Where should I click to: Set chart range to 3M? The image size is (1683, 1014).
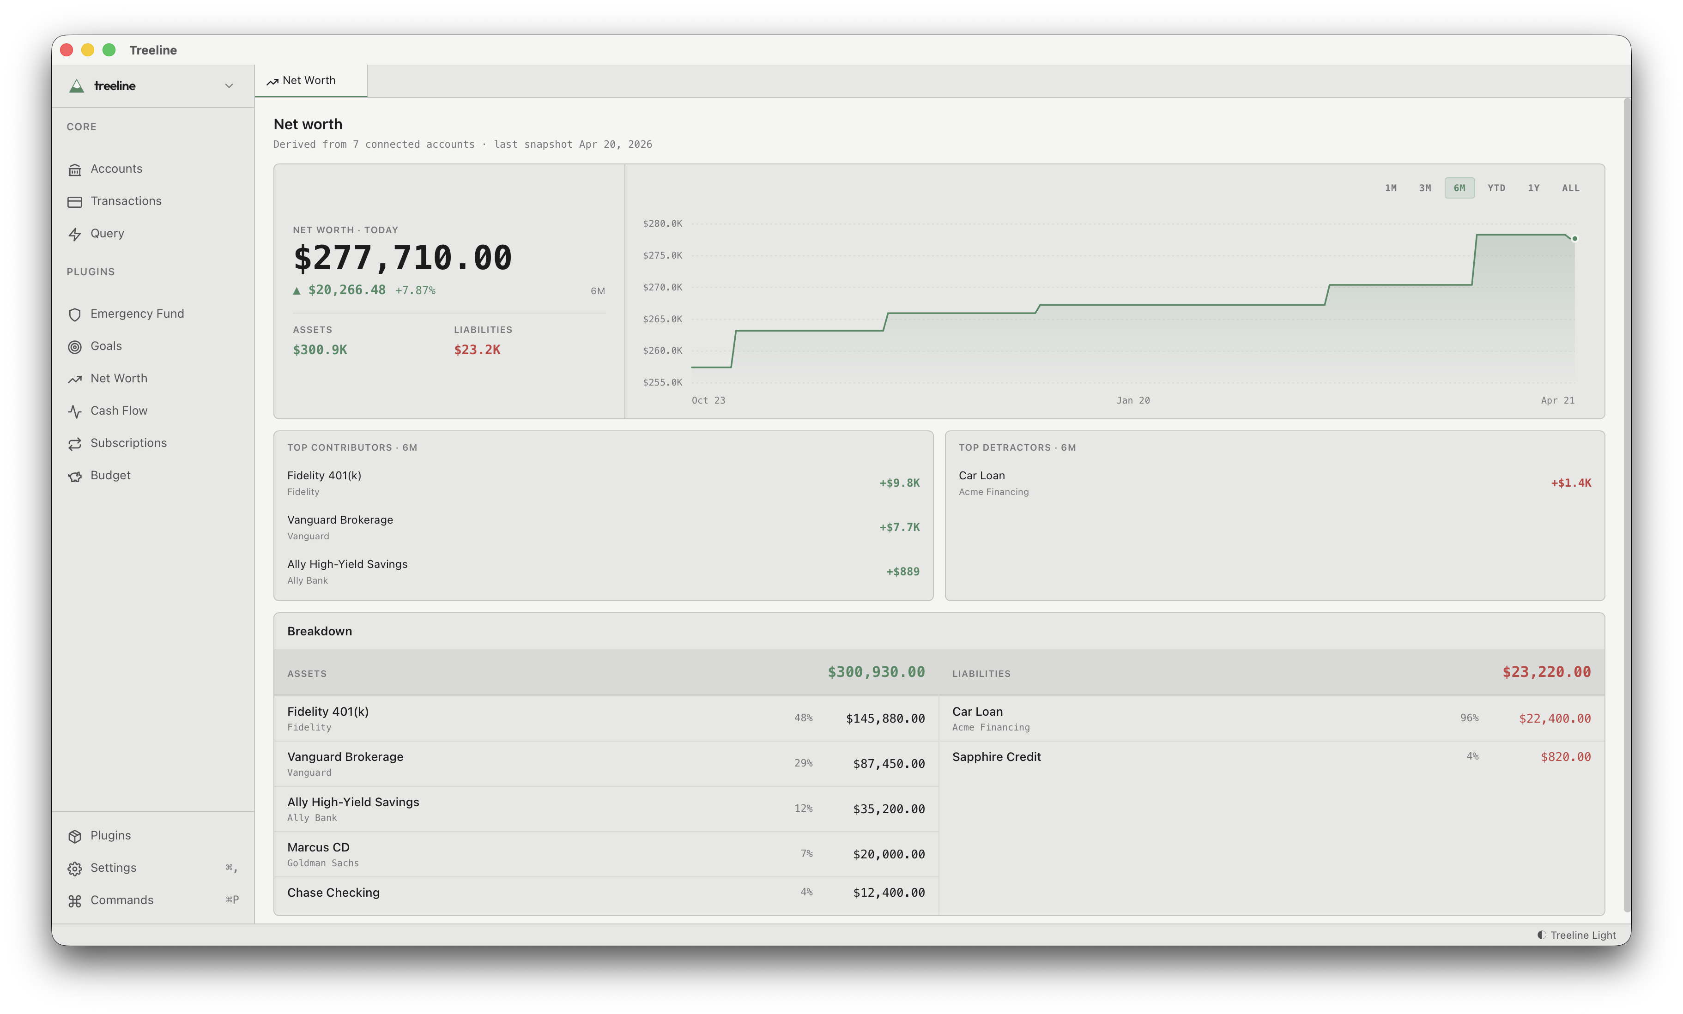[1425, 188]
